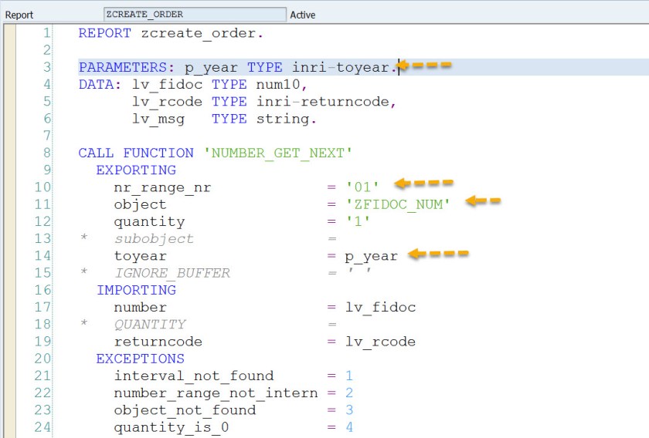Viewport: 649px width, 438px height.
Task: Click the orange arrow after inri-toyear
Action: [x=424, y=66]
